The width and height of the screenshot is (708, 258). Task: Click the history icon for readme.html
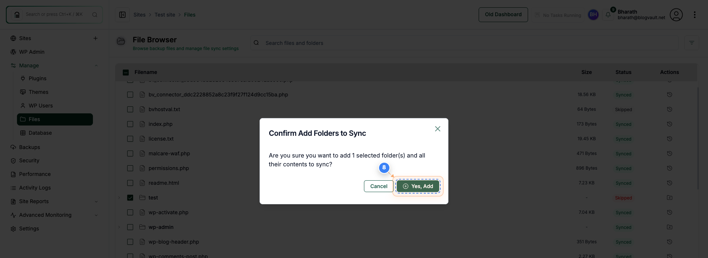pyautogui.click(x=670, y=183)
